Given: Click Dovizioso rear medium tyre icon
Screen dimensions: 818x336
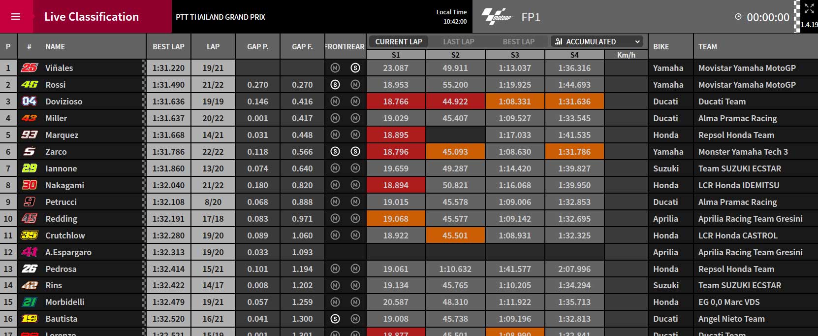Looking at the screenshot, I should [355, 101].
